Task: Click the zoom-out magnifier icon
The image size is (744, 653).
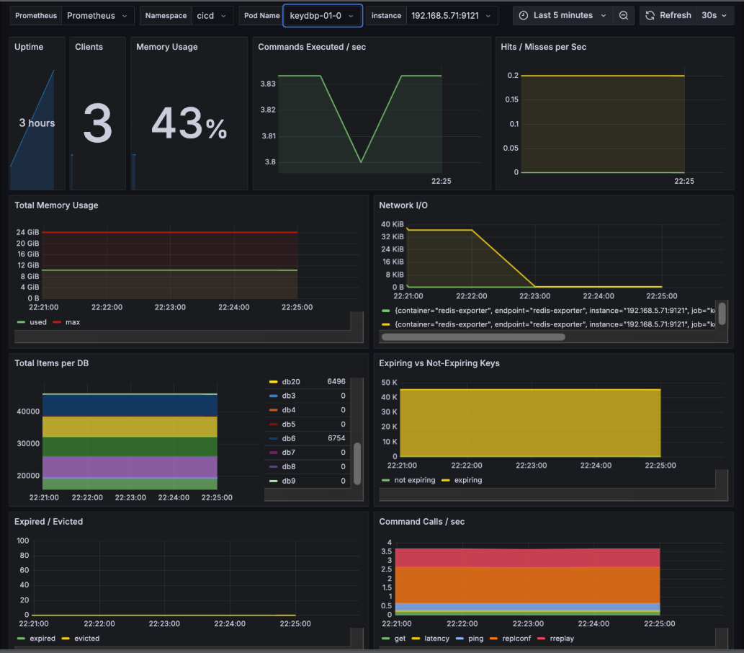Action: pyautogui.click(x=624, y=14)
